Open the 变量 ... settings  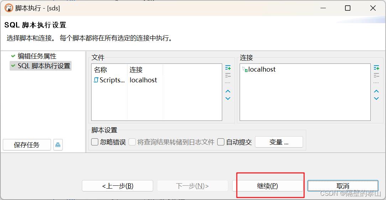[x=279, y=142]
